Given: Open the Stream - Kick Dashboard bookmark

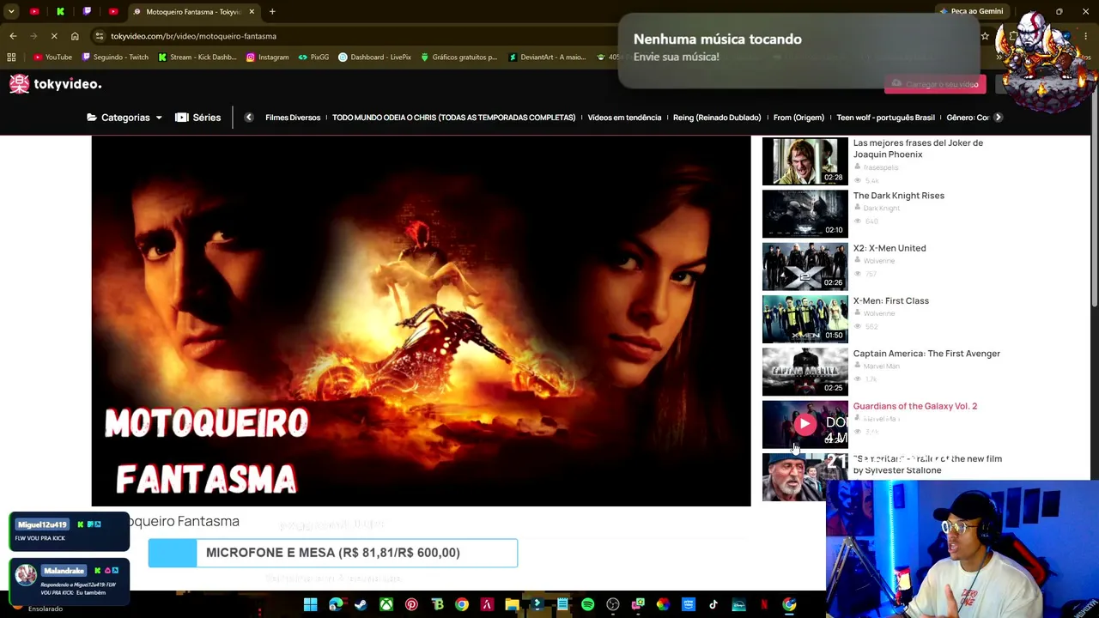Looking at the screenshot, I should (197, 58).
